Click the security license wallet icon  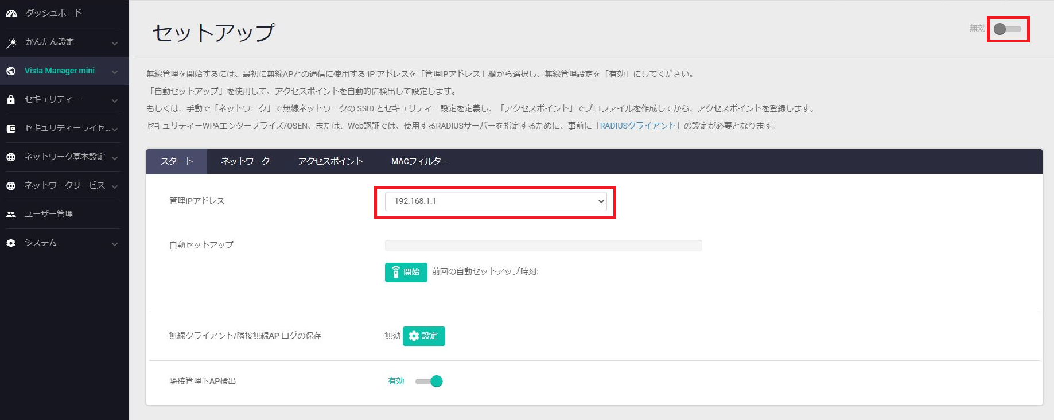(x=11, y=129)
